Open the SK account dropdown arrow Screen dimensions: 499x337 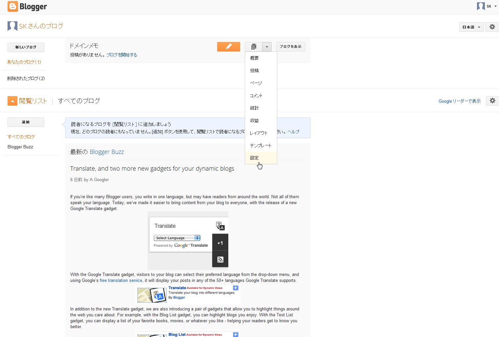click(495, 6)
